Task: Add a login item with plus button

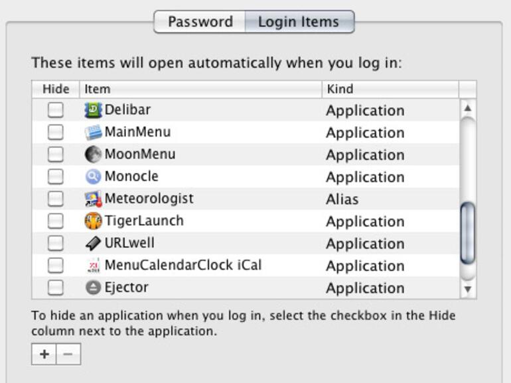Action: [44, 354]
